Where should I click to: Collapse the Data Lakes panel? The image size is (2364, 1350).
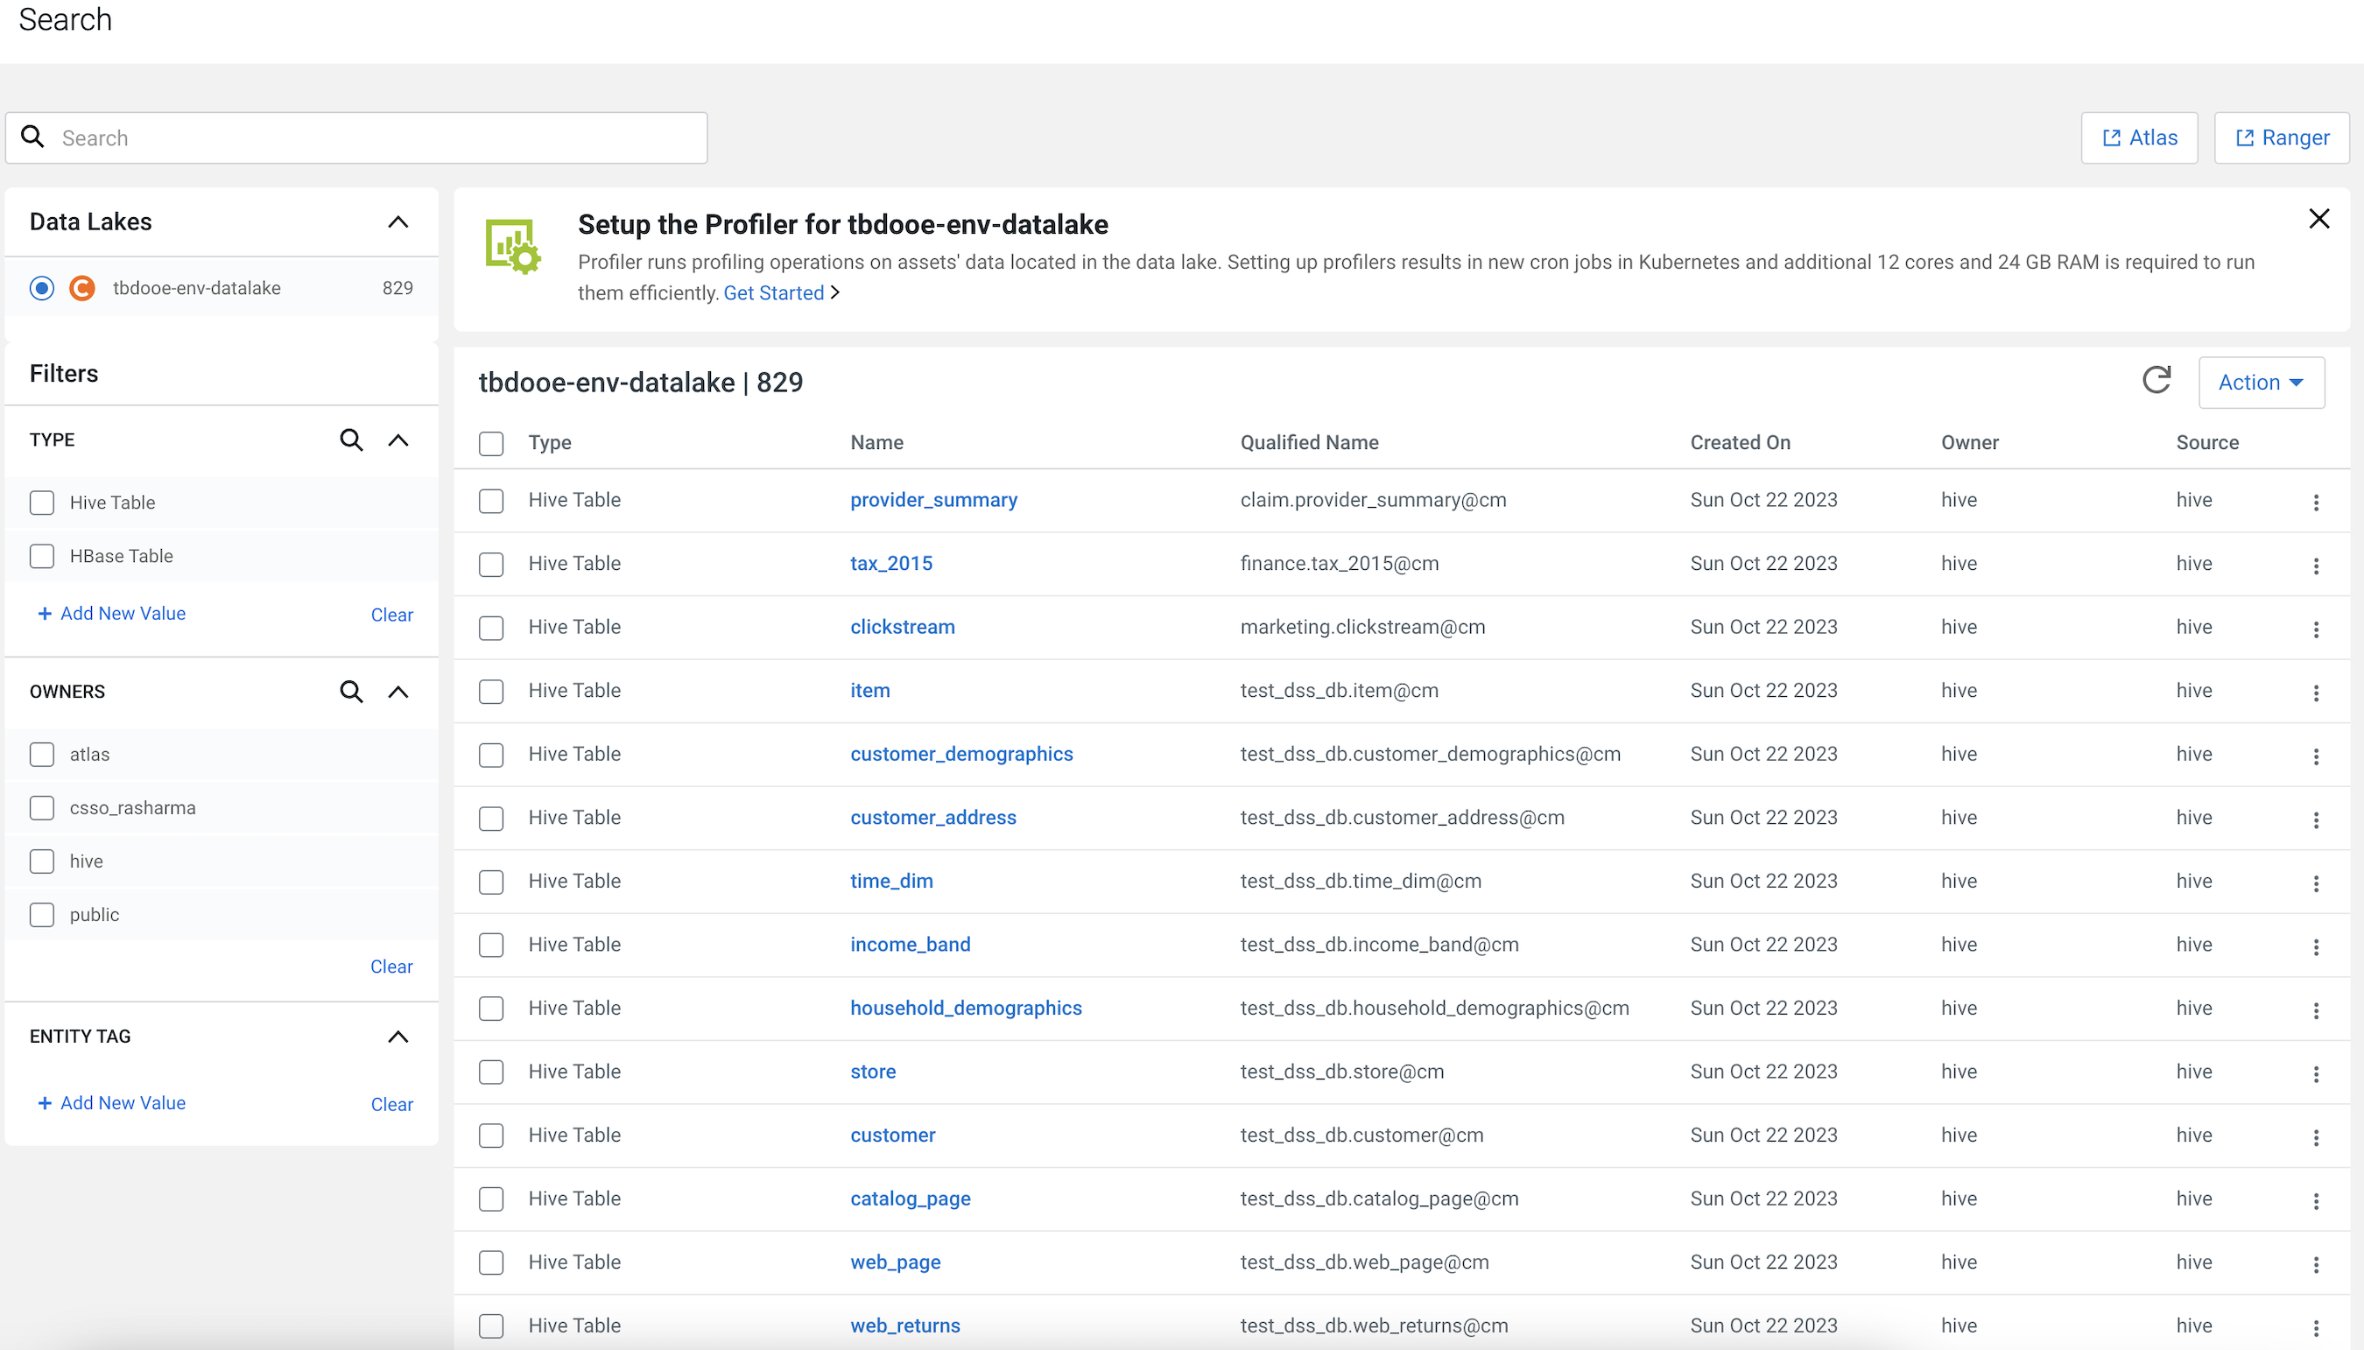click(x=398, y=222)
